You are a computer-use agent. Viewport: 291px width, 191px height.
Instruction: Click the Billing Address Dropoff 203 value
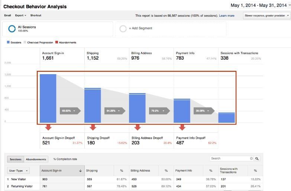coord(136,143)
